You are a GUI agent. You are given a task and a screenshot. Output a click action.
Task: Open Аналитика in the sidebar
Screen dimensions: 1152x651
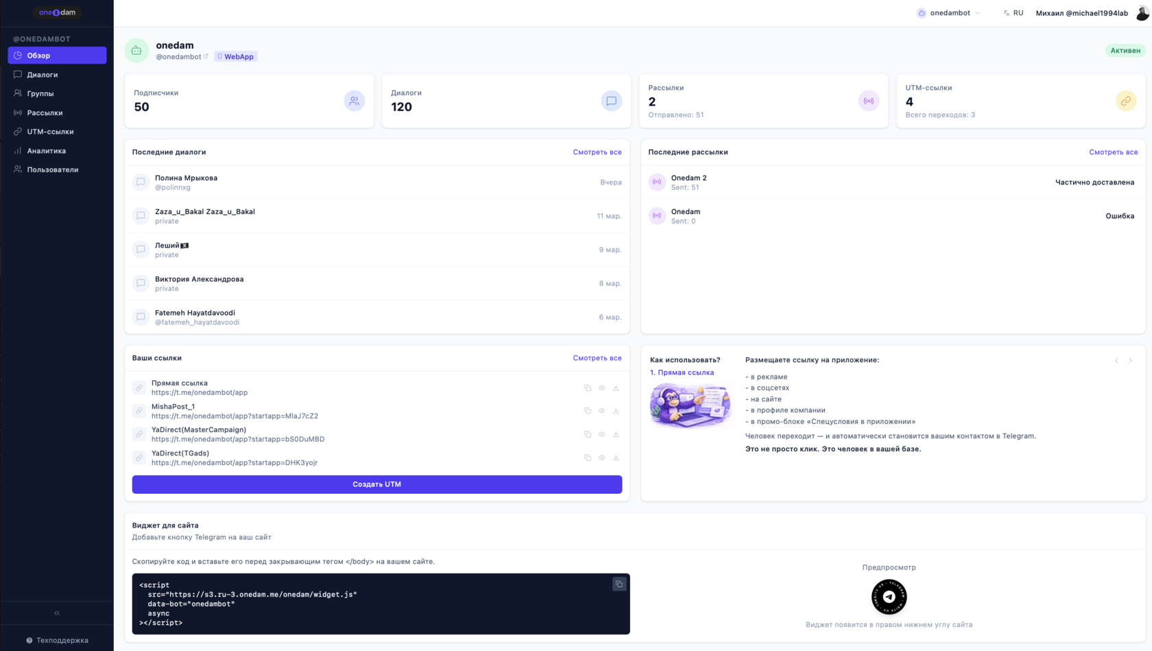click(57, 151)
